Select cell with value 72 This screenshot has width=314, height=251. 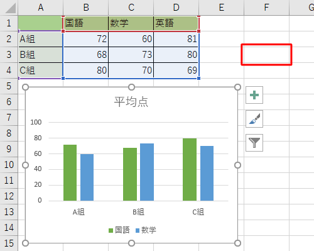pyautogui.click(x=86, y=39)
